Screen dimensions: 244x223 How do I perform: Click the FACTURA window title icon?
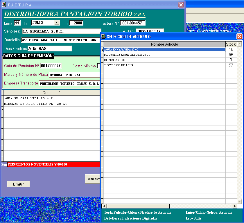(4, 5)
